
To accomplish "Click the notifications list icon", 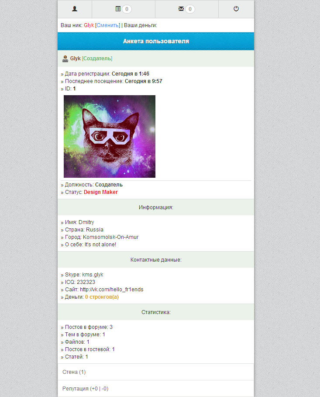I will tap(118, 9).
